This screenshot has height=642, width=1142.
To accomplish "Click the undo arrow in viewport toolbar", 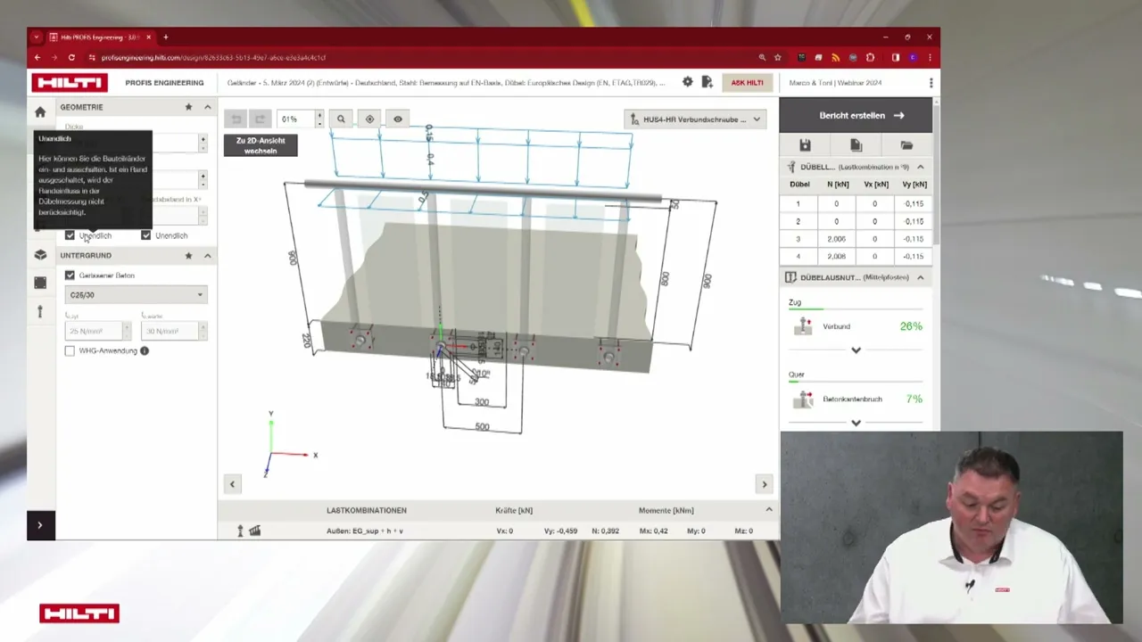I will click(236, 119).
